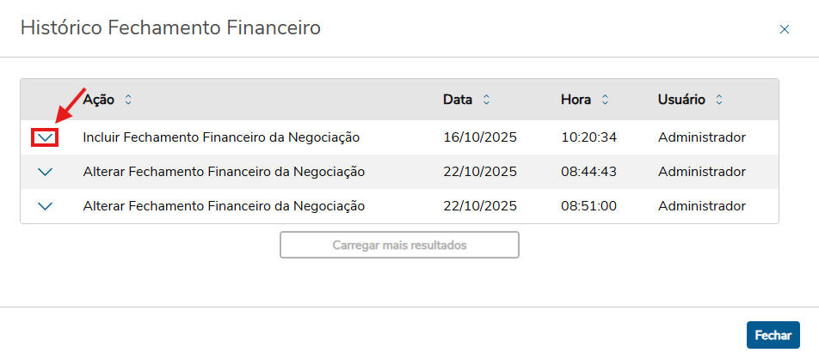Click the Hora column header label
The height and width of the screenshot is (359, 819).
tap(576, 100)
